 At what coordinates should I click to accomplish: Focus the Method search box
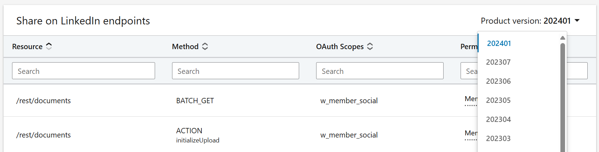[x=235, y=71]
